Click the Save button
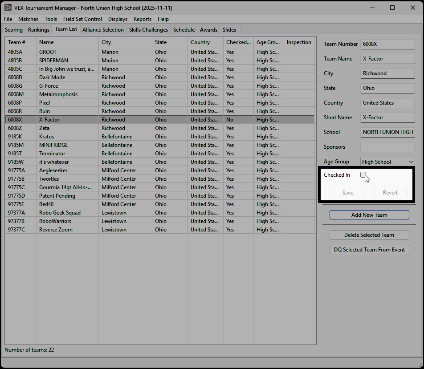Image resolution: width=424 pixels, height=369 pixels. tap(348, 192)
